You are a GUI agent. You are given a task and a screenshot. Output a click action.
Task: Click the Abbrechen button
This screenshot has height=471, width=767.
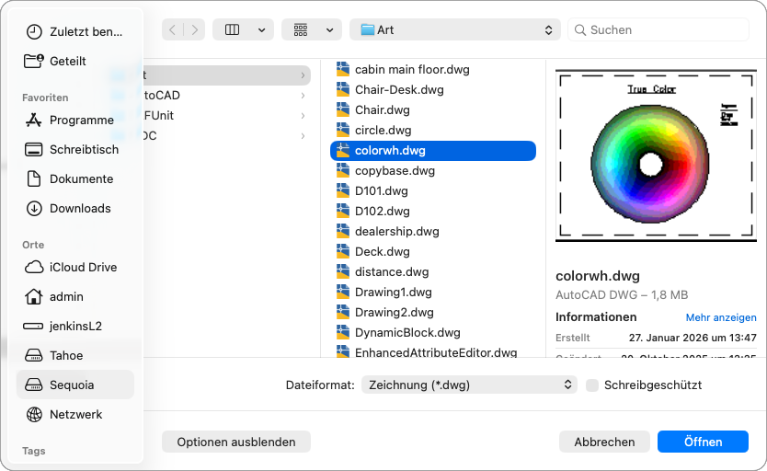604,442
